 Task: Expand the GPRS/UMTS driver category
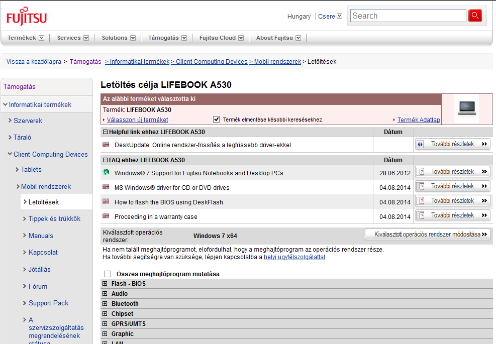coord(105,324)
